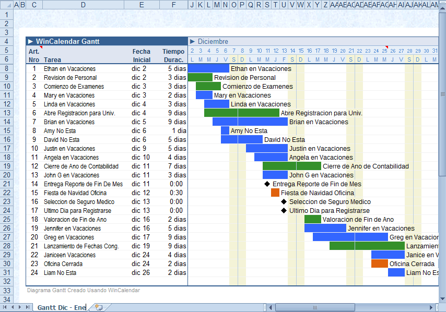Screen dimensions: 446x312
Task: Open the Gantt Dic - Ene sheet tab
Action: click(x=61, y=307)
